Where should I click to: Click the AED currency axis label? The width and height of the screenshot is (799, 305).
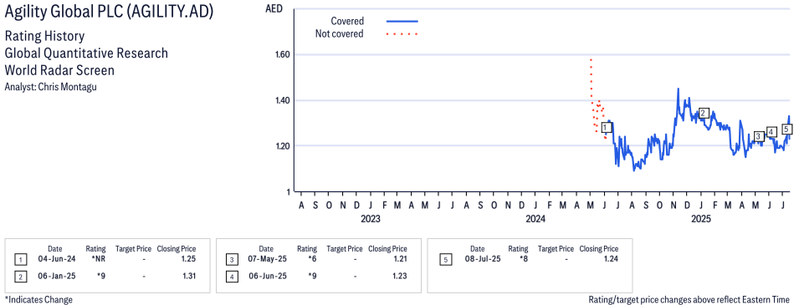tap(274, 8)
